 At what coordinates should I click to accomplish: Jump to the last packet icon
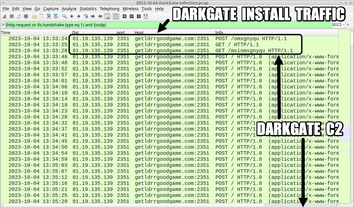100,16
